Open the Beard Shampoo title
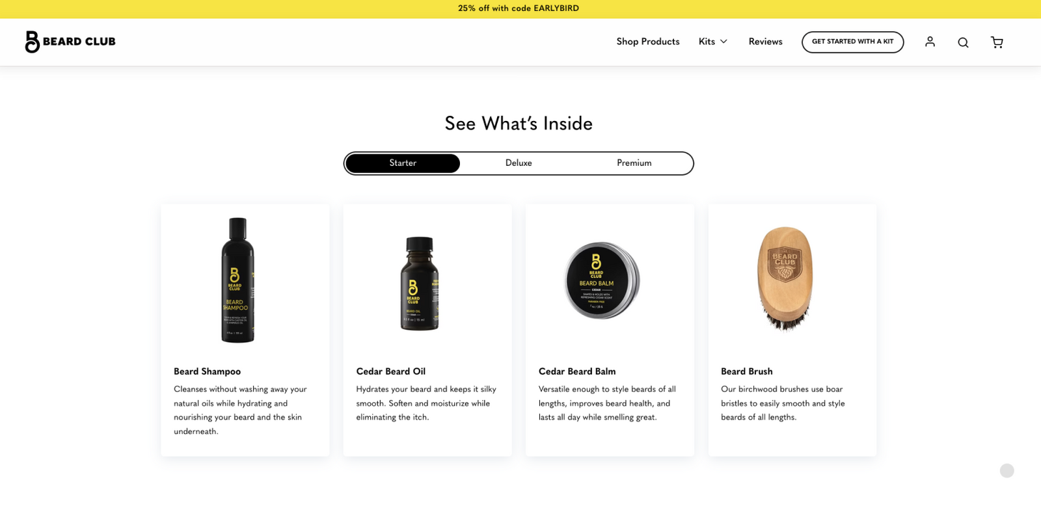This screenshot has width=1041, height=521. 207,371
